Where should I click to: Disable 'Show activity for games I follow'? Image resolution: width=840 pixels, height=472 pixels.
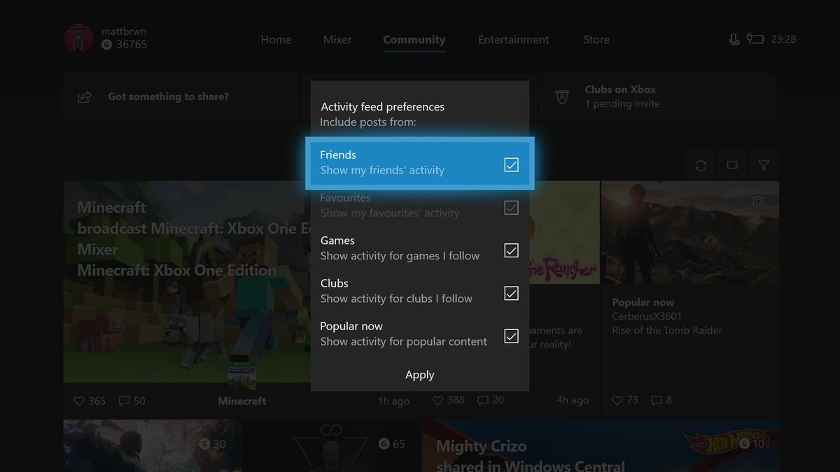tap(511, 250)
